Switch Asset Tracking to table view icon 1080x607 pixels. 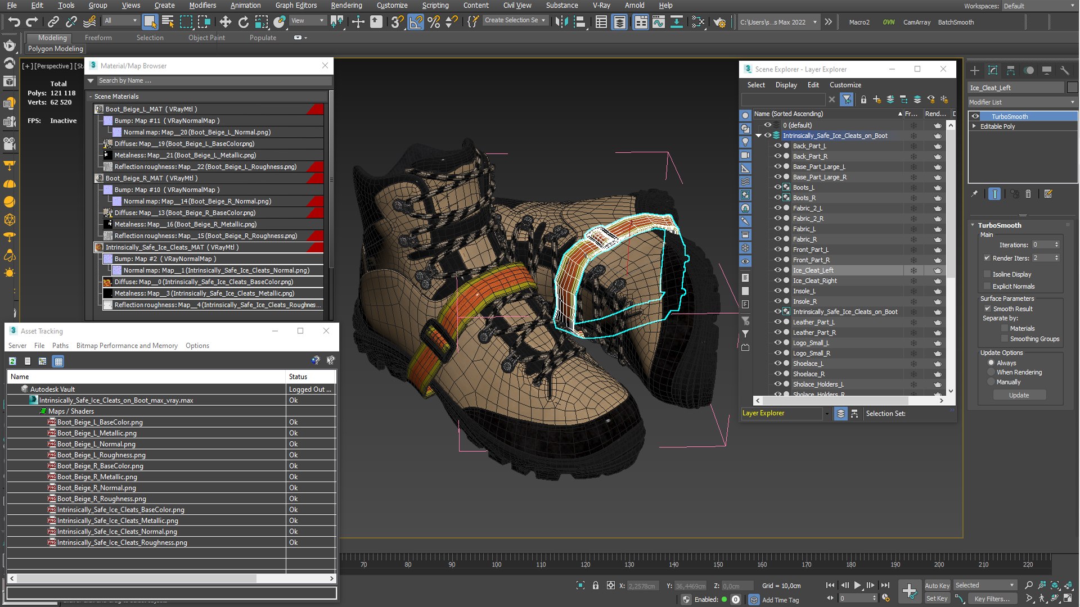58,361
